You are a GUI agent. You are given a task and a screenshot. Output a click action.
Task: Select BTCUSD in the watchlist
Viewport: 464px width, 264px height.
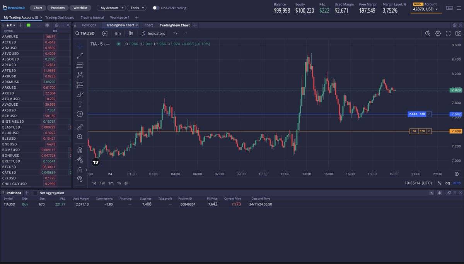point(9,167)
